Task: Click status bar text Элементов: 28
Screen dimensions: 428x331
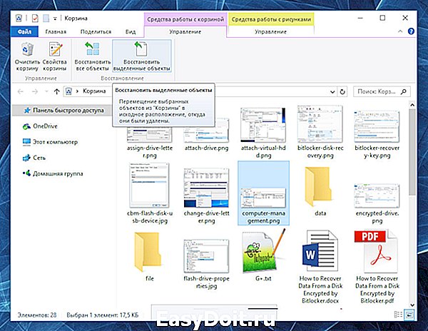Action: [x=37, y=315]
